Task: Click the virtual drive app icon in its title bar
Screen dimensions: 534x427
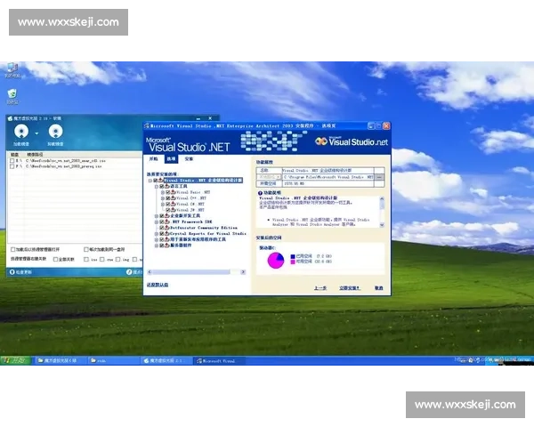Action: pyautogui.click(x=10, y=118)
